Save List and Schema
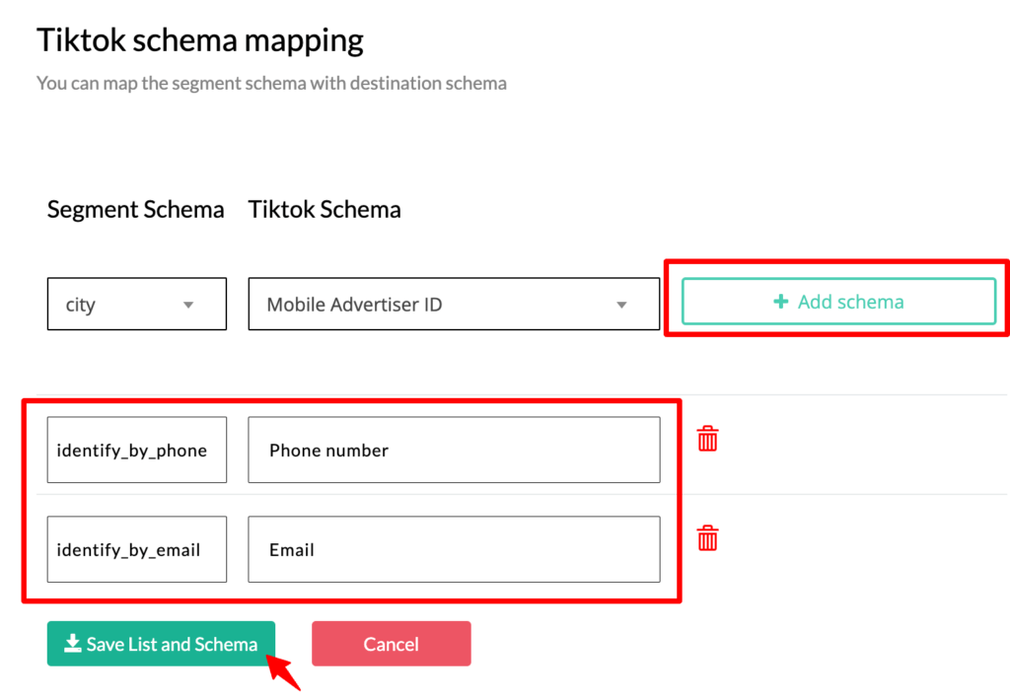Viewport: 1010px width, 698px height. [161, 643]
